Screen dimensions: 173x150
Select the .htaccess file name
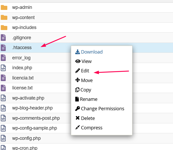[22, 48]
